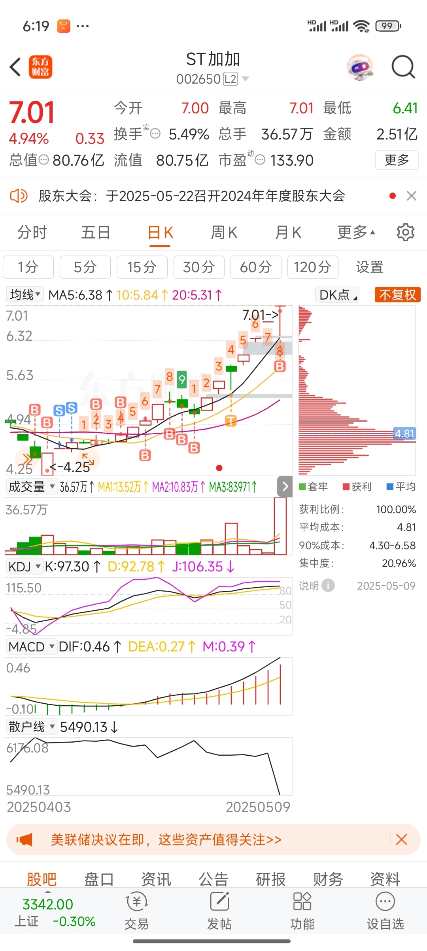Tap the 说明 info icon
Viewport: 427px width, 951px height.
[328, 585]
